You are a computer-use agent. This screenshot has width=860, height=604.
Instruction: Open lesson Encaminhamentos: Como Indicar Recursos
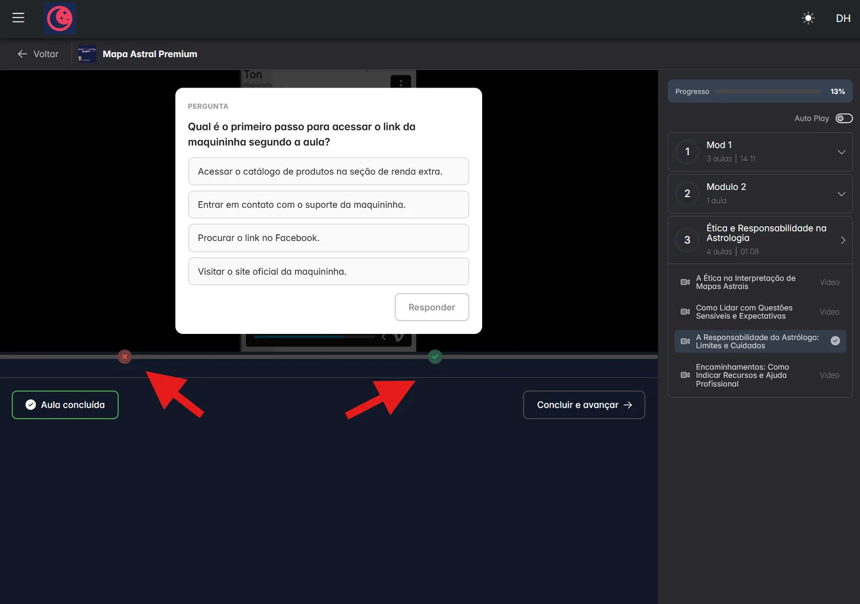pos(760,375)
